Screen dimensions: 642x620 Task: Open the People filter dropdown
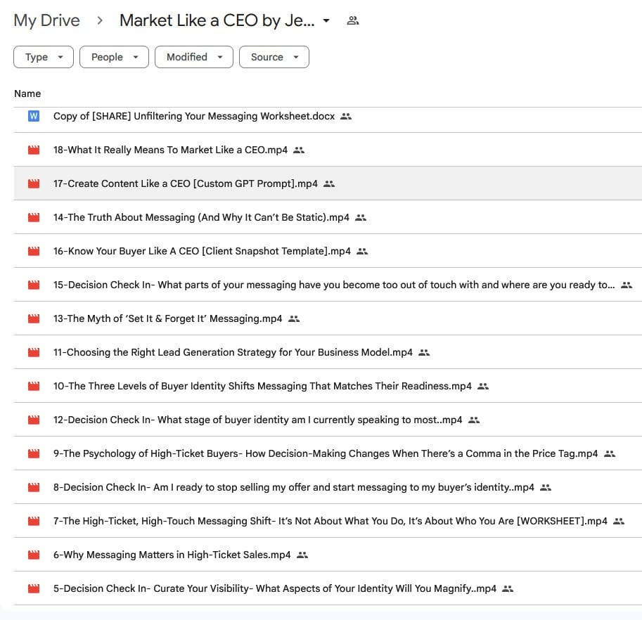[114, 57]
